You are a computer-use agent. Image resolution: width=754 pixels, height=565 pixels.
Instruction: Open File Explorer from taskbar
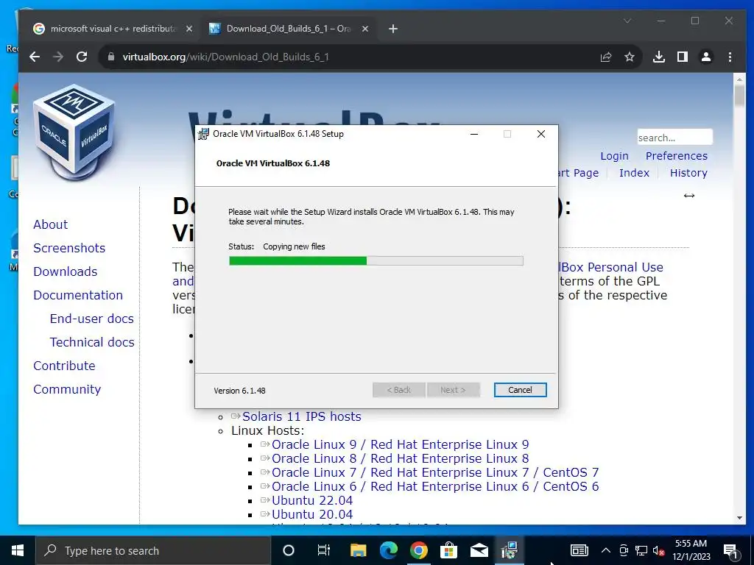[x=358, y=550]
